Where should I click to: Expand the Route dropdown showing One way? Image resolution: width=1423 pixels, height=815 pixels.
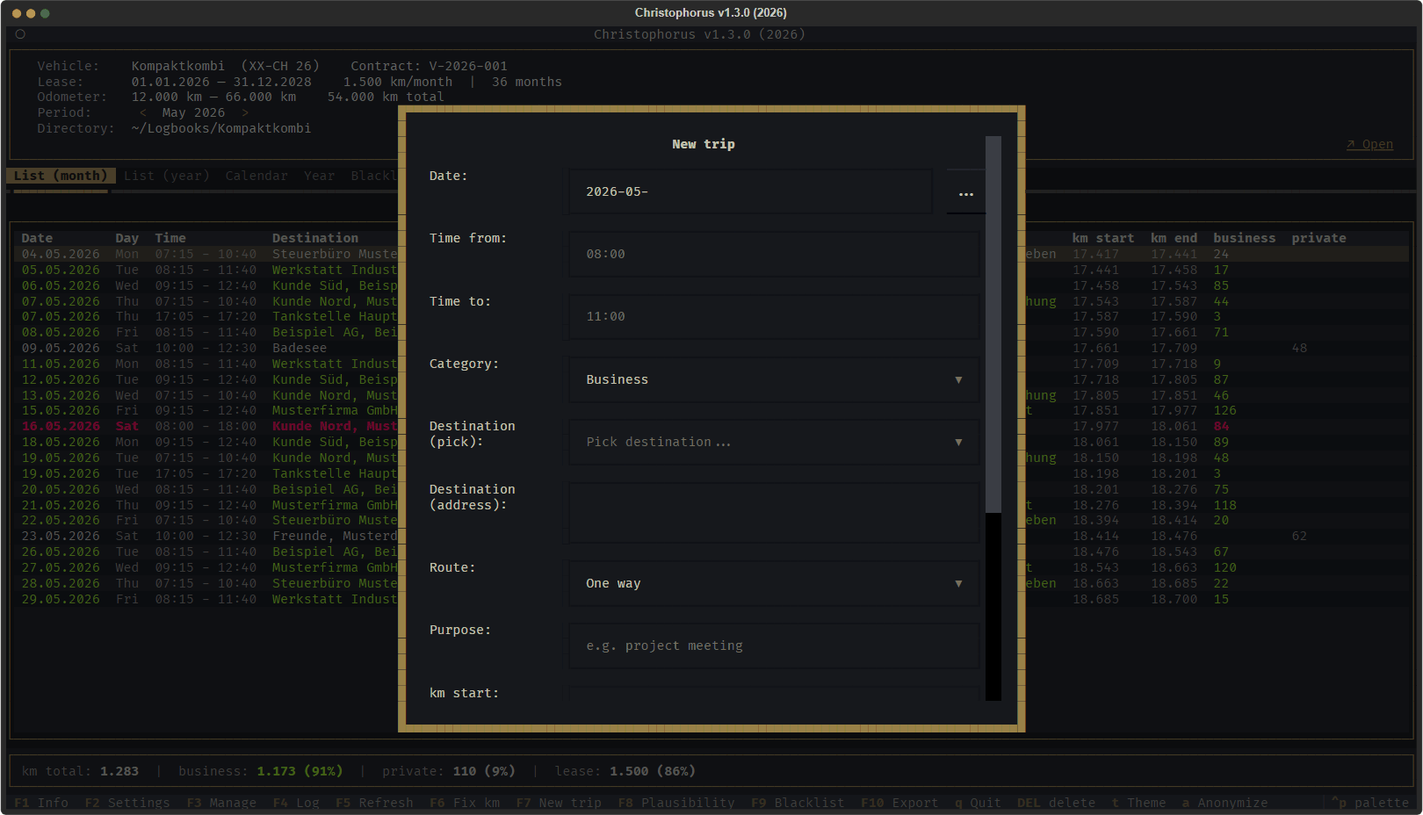(x=774, y=583)
